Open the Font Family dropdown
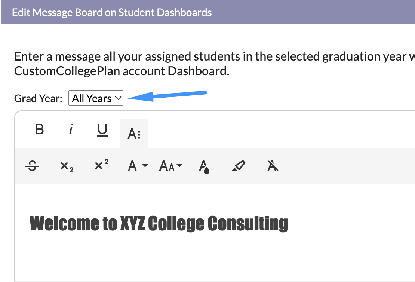Screen dimensions: 415x282 [137, 166]
